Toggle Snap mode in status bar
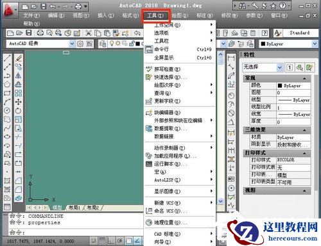 click(x=93, y=241)
